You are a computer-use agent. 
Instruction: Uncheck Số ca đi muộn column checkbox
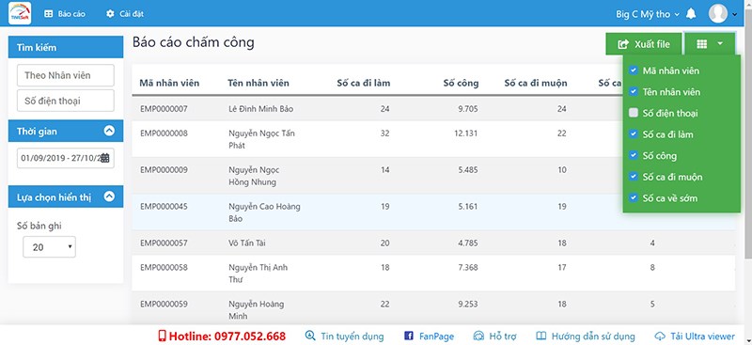tap(633, 177)
